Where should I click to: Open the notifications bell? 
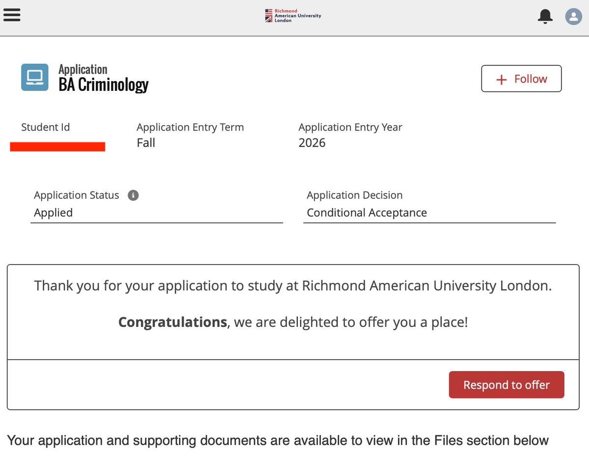pyautogui.click(x=545, y=16)
